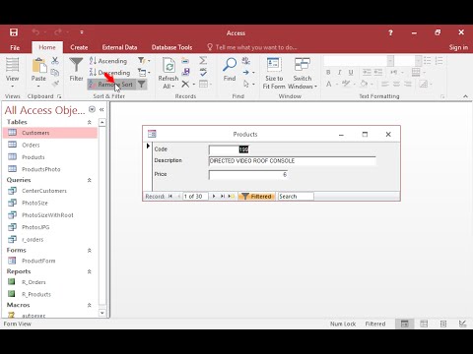This screenshot has height=354, width=473.
Task: Toggle Italic formatting
Action: pyautogui.click(x=339, y=73)
